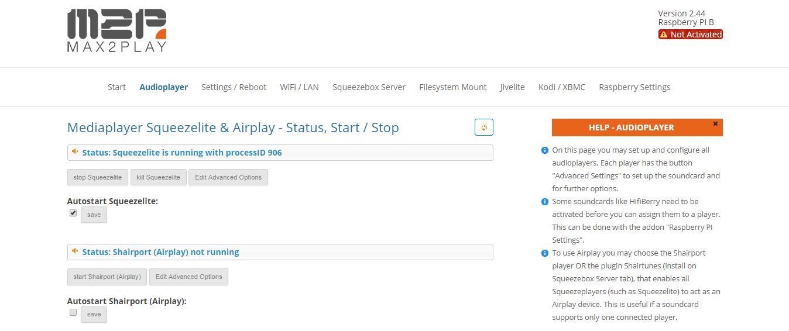Switch to the Squeezebox Server tab
This screenshot has height=331, width=789.
pyautogui.click(x=369, y=87)
